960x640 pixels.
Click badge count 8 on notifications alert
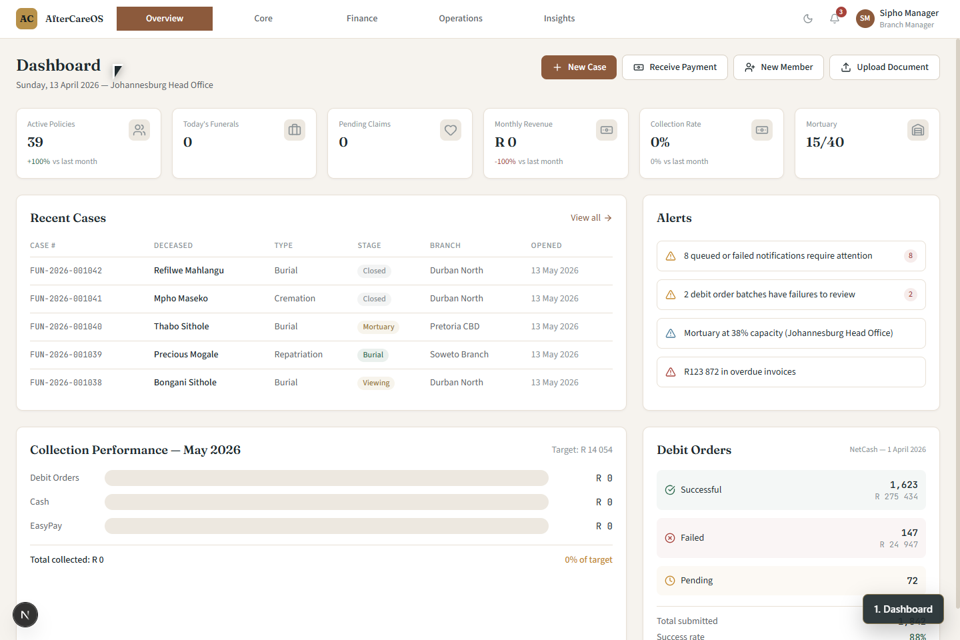click(911, 256)
